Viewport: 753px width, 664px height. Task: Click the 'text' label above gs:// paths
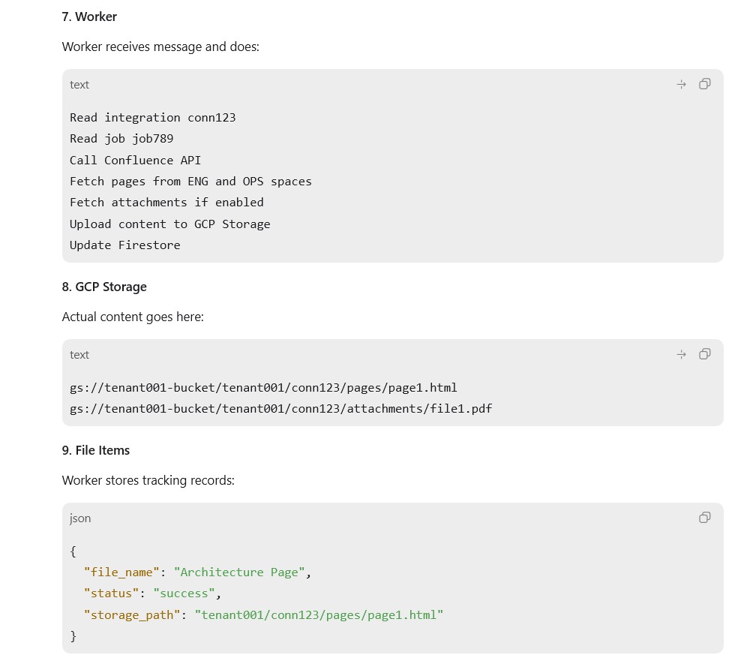79,355
